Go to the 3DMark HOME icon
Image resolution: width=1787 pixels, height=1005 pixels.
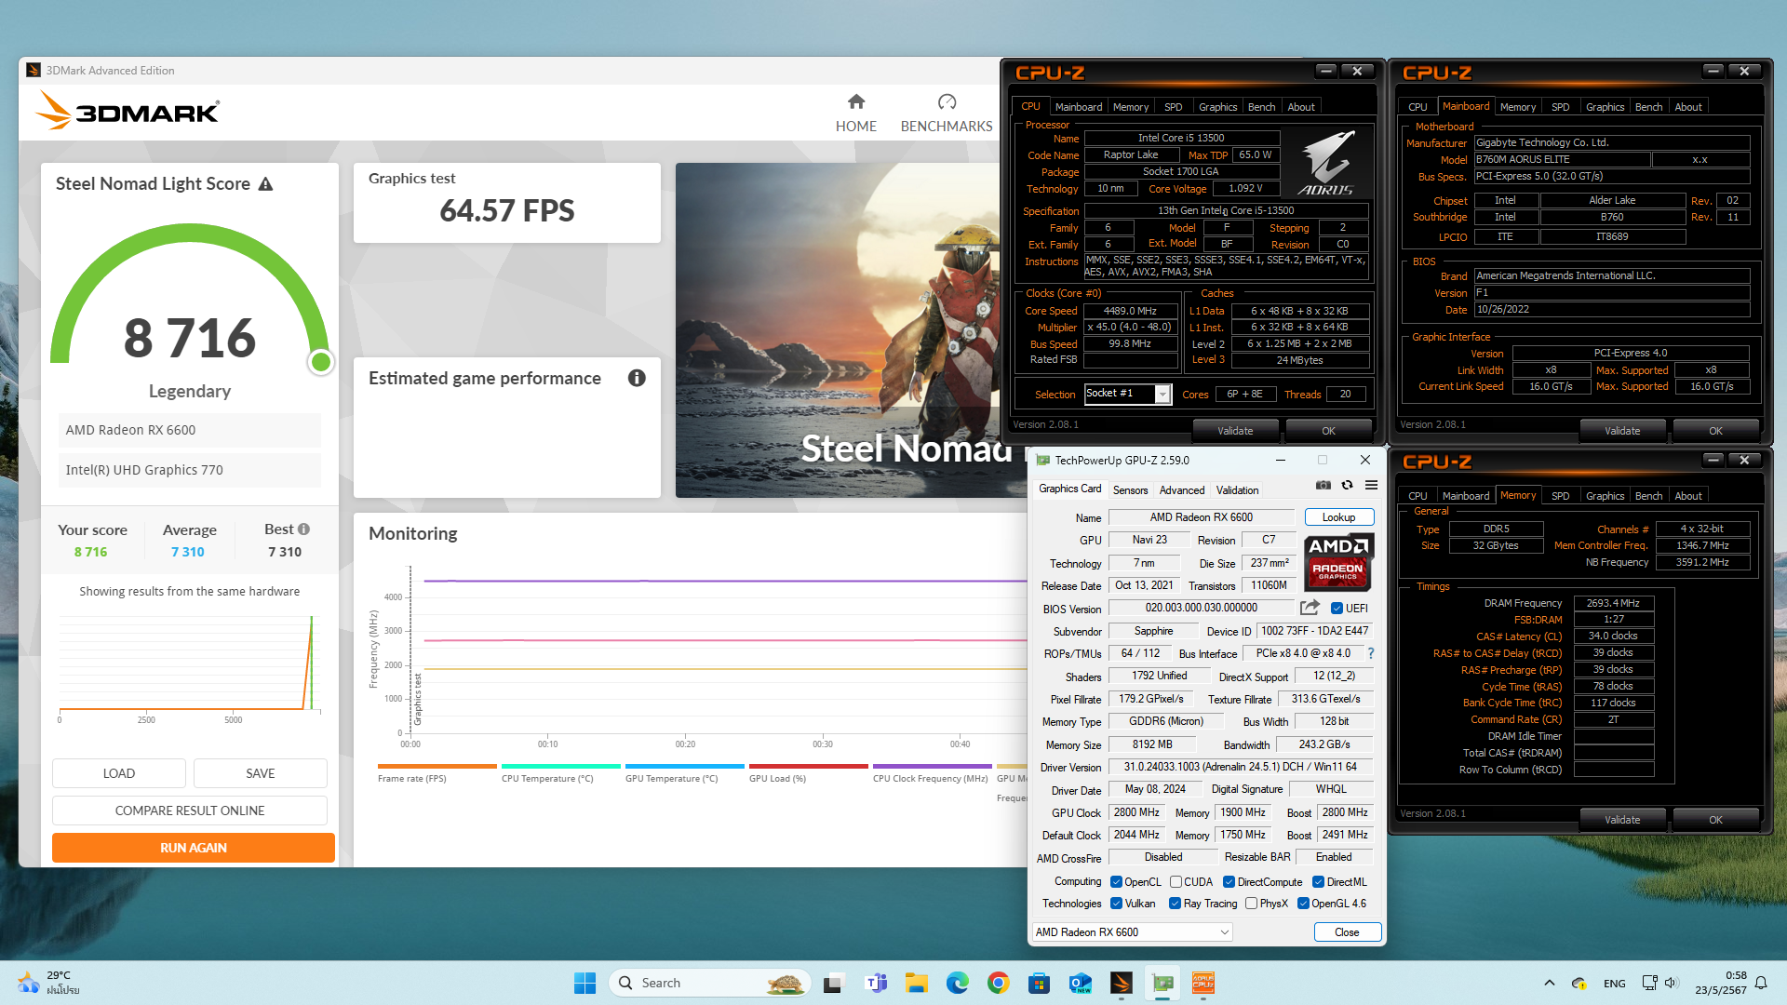coord(856,101)
